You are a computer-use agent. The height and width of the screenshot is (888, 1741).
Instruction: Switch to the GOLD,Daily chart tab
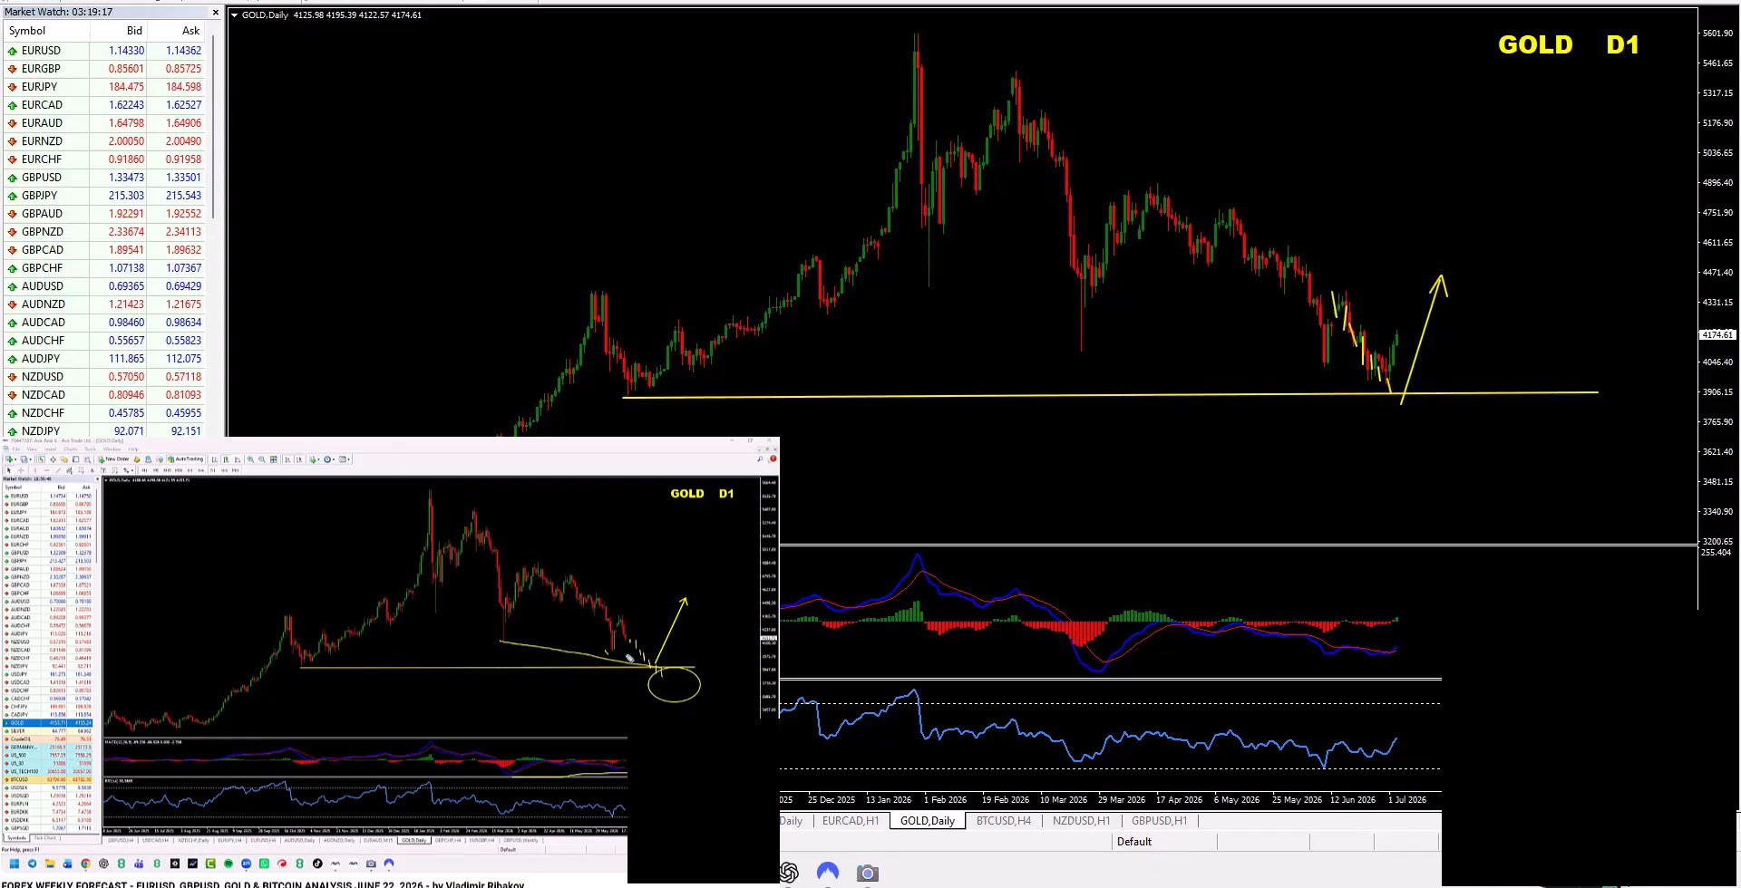point(927,821)
